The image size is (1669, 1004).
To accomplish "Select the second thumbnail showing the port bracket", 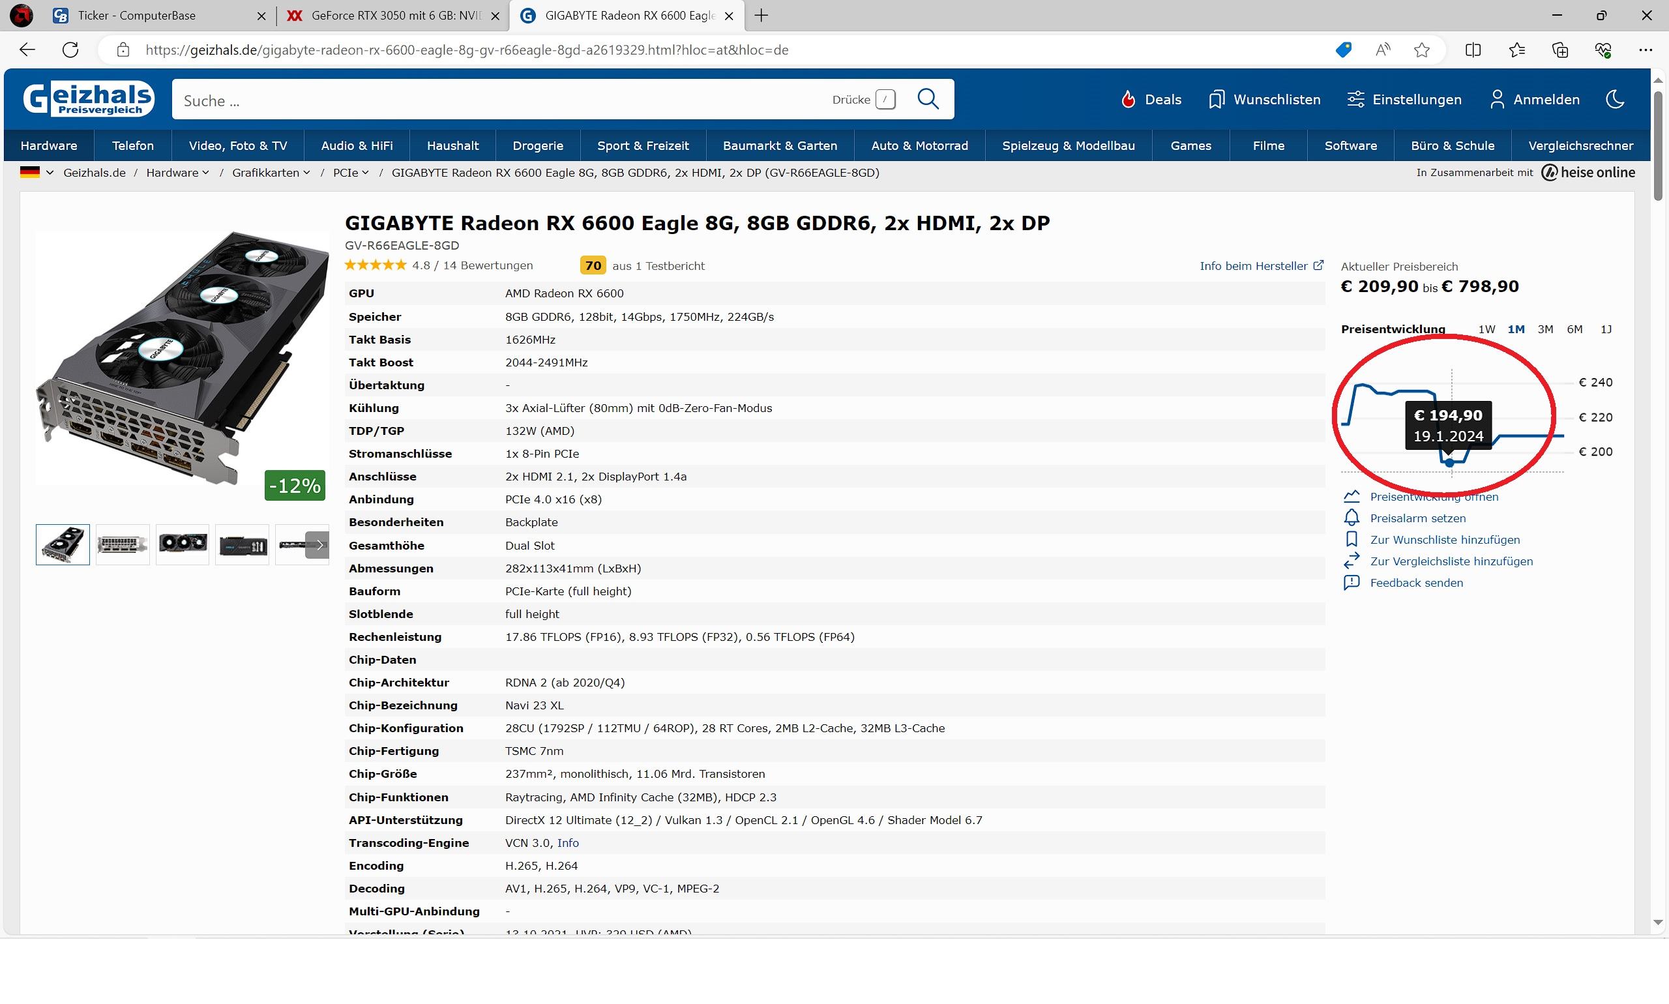I will click(x=123, y=544).
